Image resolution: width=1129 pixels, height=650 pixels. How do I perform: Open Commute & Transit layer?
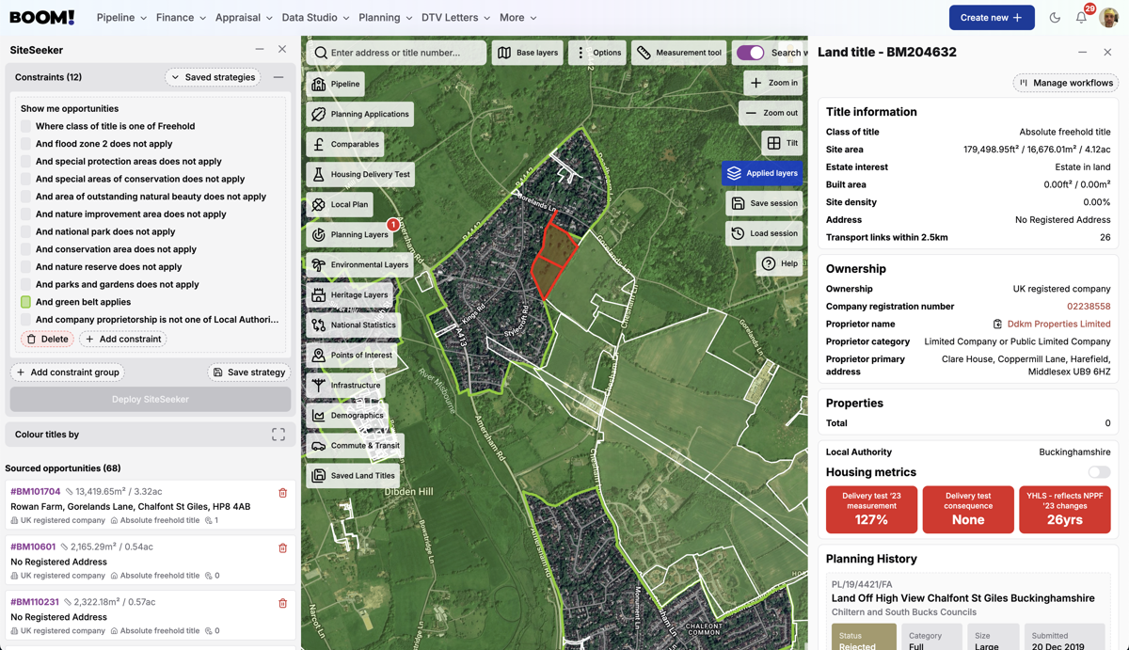coord(354,445)
